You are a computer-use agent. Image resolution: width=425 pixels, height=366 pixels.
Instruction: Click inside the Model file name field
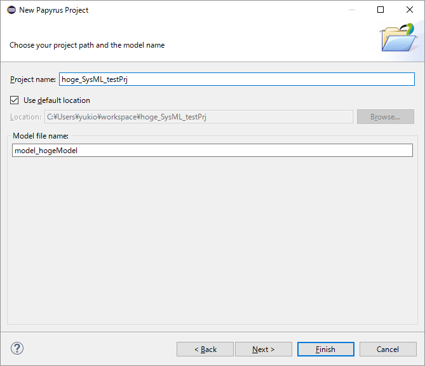coord(212,151)
